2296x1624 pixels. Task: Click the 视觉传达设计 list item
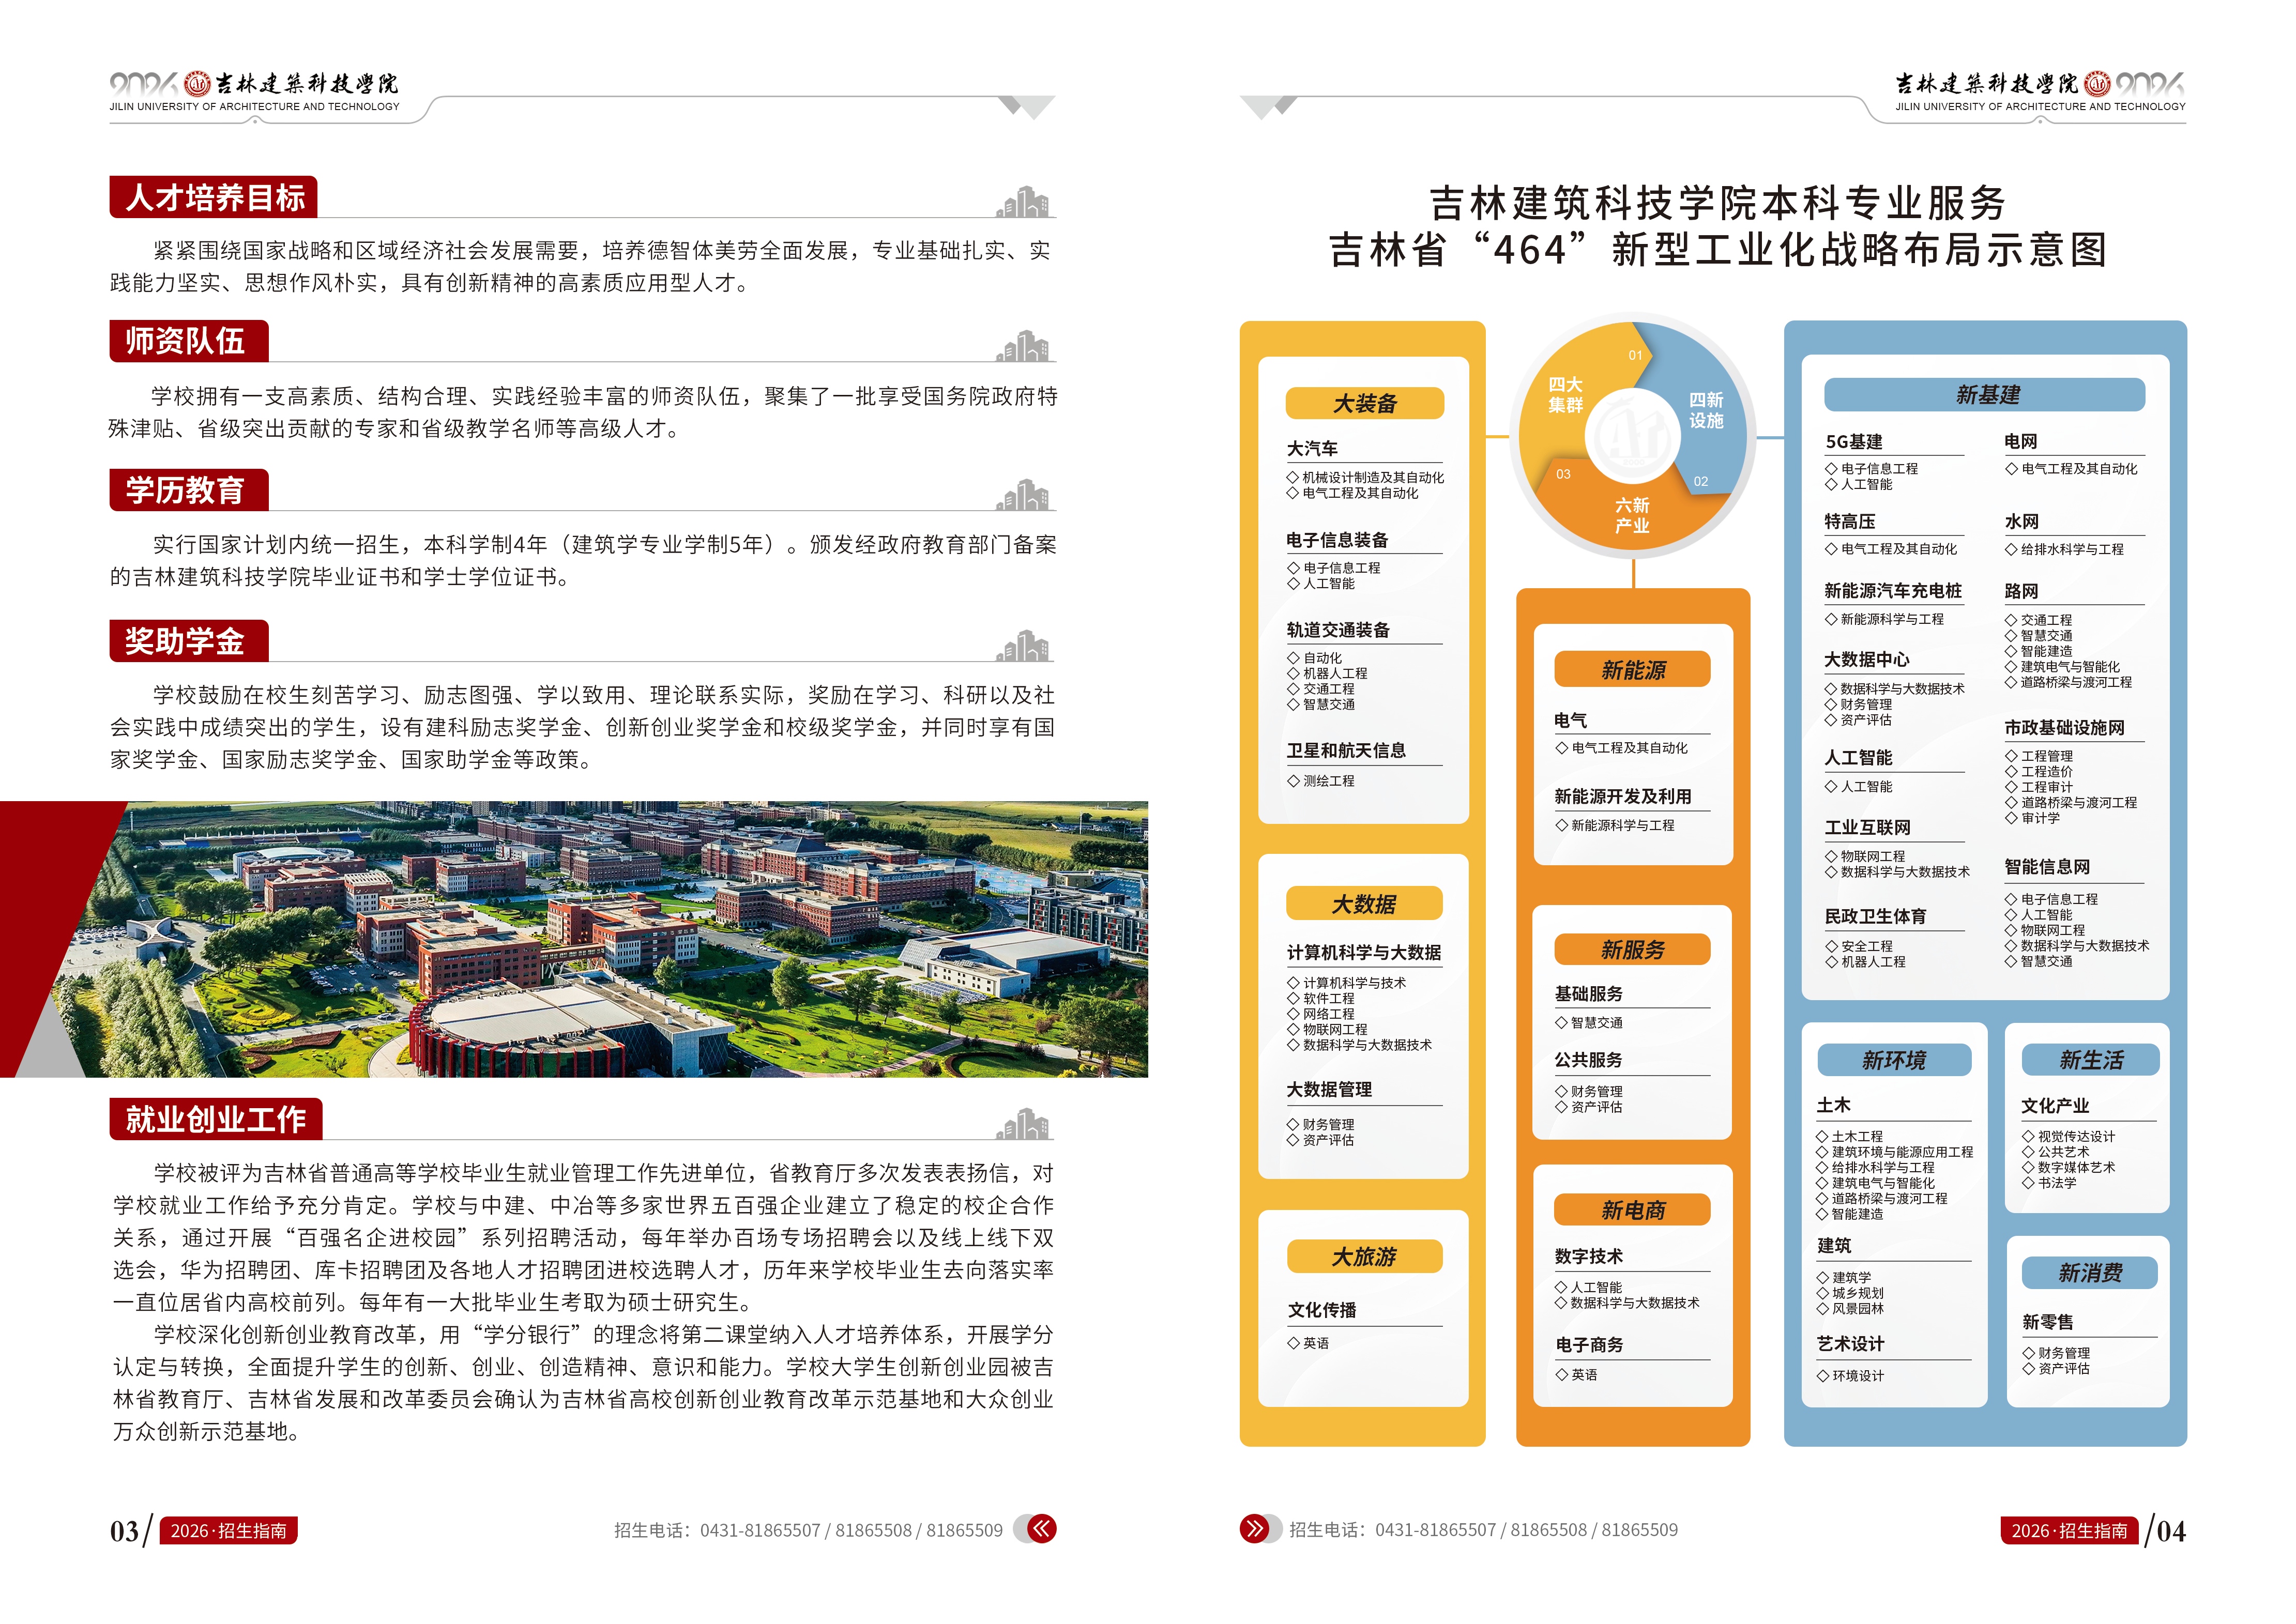pyautogui.click(x=2068, y=1136)
